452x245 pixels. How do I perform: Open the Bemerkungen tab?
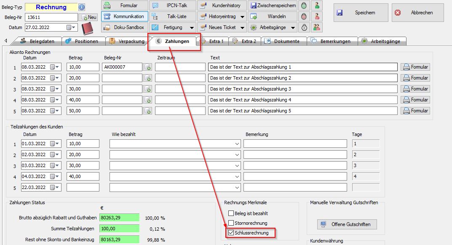pos(332,41)
